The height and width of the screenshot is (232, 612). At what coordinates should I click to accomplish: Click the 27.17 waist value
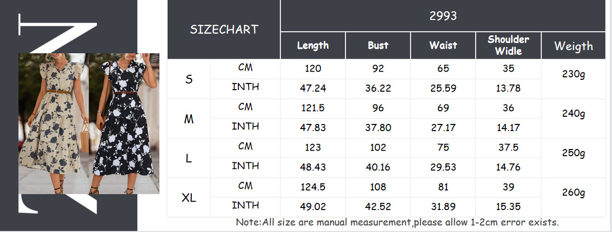tap(443, 128)
